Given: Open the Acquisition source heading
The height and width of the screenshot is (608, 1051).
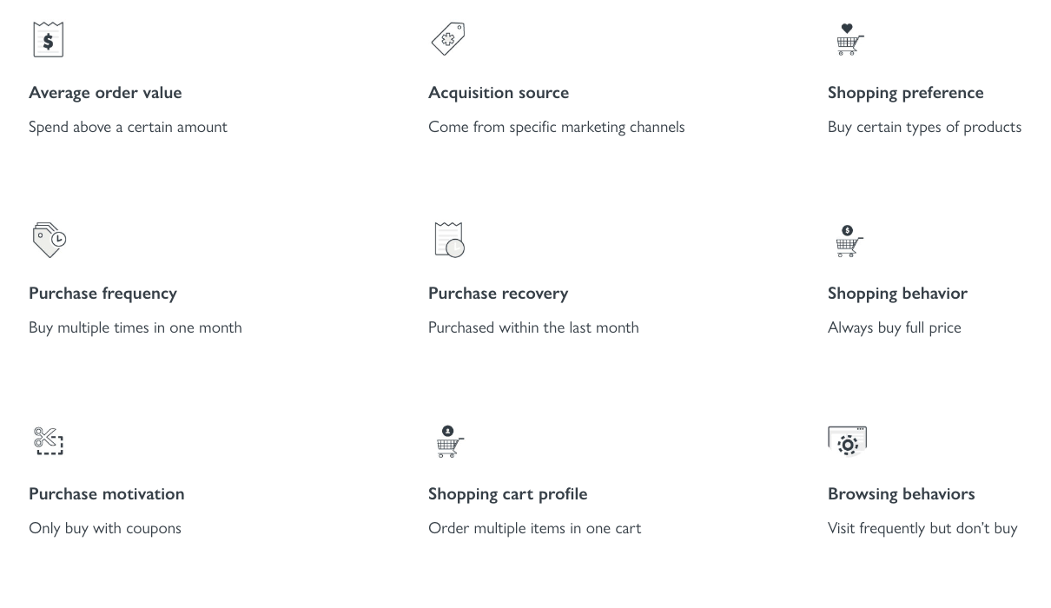Looking at the screenshot, I should coord(499,93).
